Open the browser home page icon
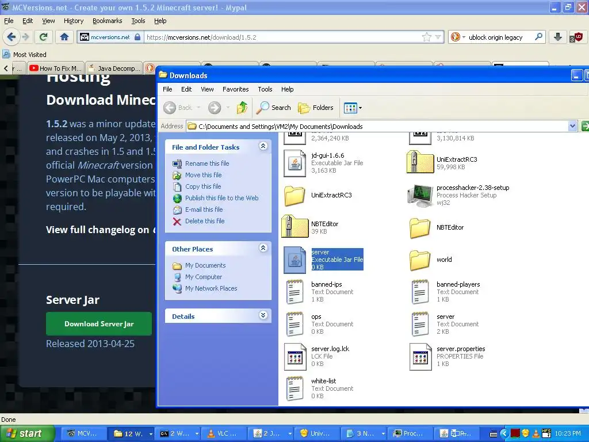This screenshot has width=589, height=442. tap(64, 37)
